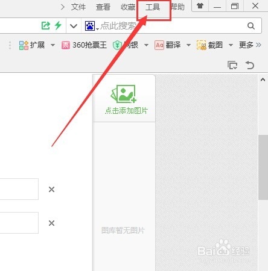Expand the 扩展 dropdown arrow
268x271 pixels.
tap(53, 45)
